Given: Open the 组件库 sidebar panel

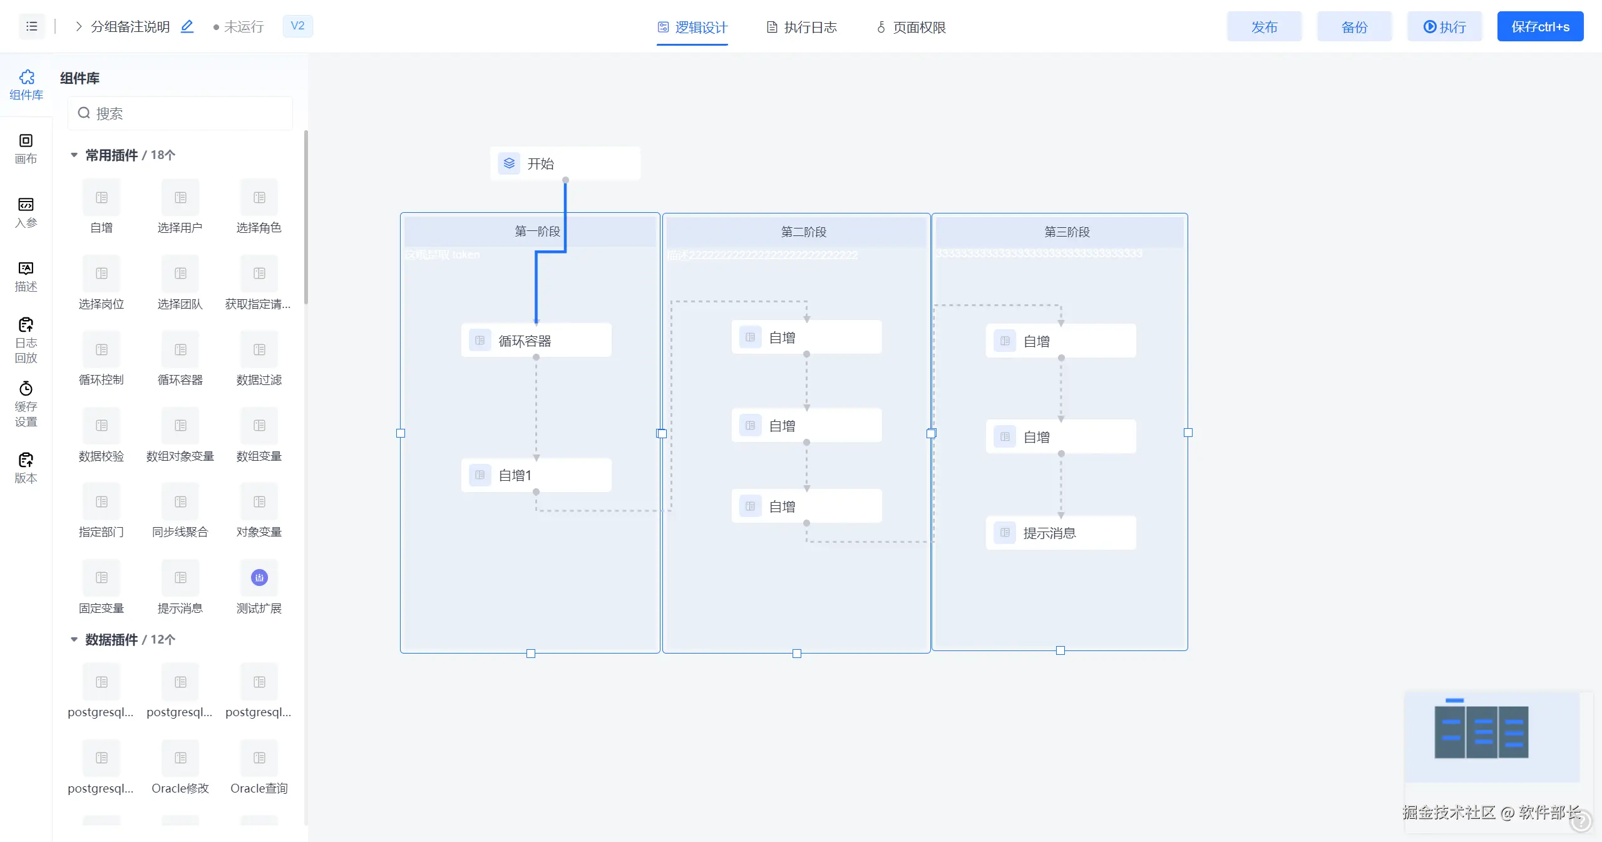Looking at the screenshot, I should click(26, 85).
